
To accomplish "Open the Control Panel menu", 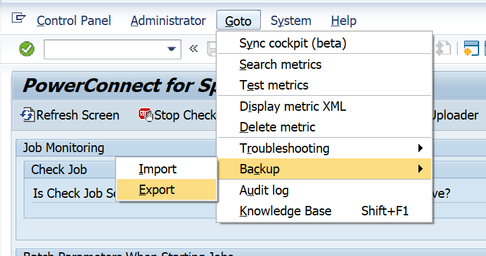I will tap(73, 21).
